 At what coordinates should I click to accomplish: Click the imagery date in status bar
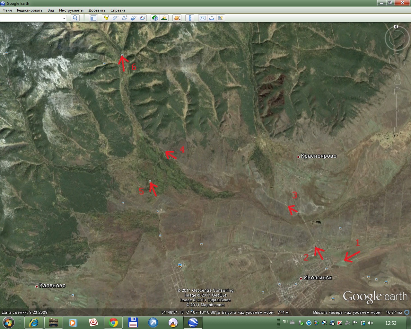(25, 312)
